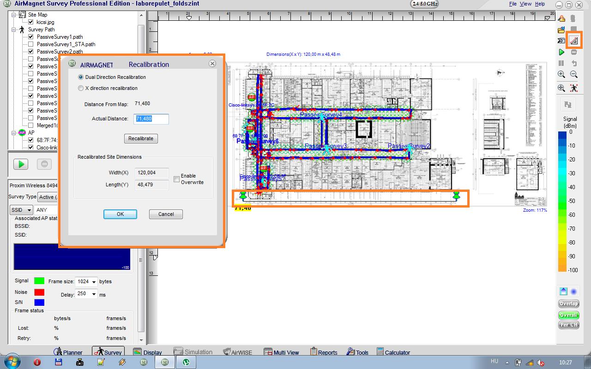Click the right calibration pin on the map
This screenshot has height=369, width=591.
coord(457,196)
